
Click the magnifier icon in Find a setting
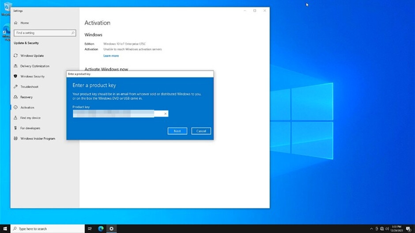(73, 33)
